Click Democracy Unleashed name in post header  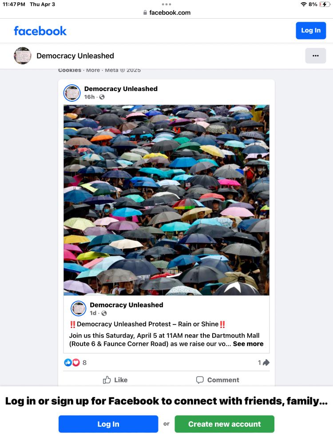121,89
